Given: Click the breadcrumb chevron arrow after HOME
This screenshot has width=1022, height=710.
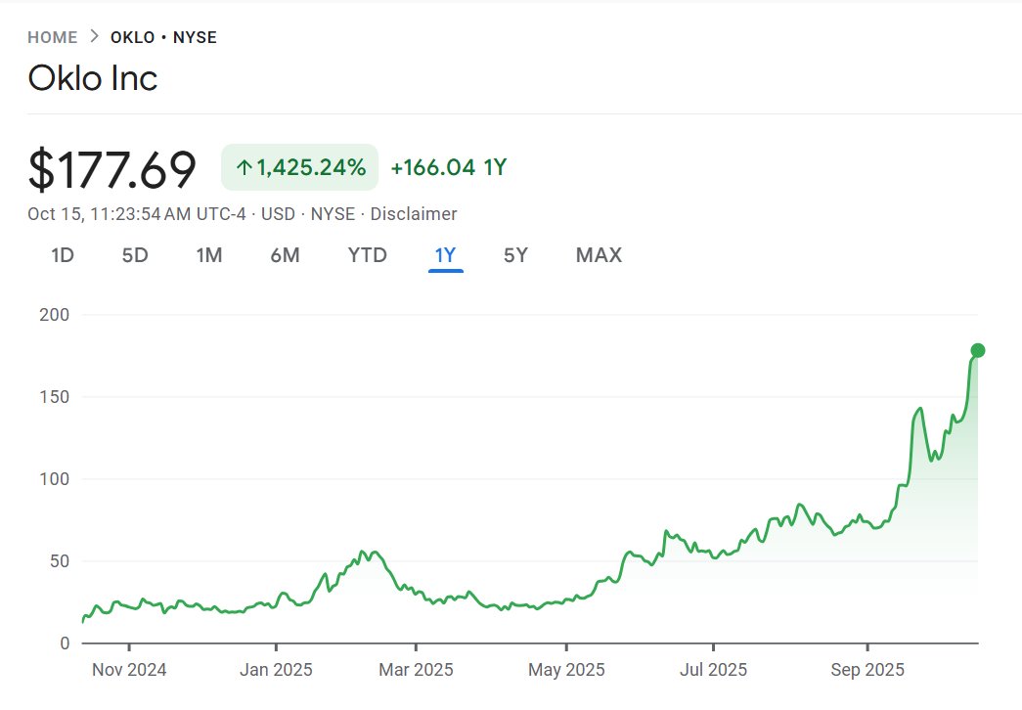Looking at the screenshot, I should [x=95, y=36].
